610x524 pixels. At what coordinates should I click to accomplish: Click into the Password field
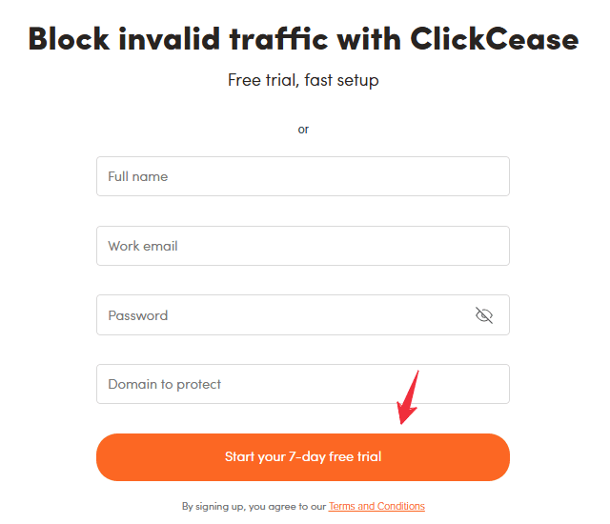(276, 315)
